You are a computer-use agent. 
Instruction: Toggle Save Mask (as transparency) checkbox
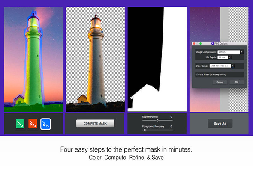tap(197, 75)
